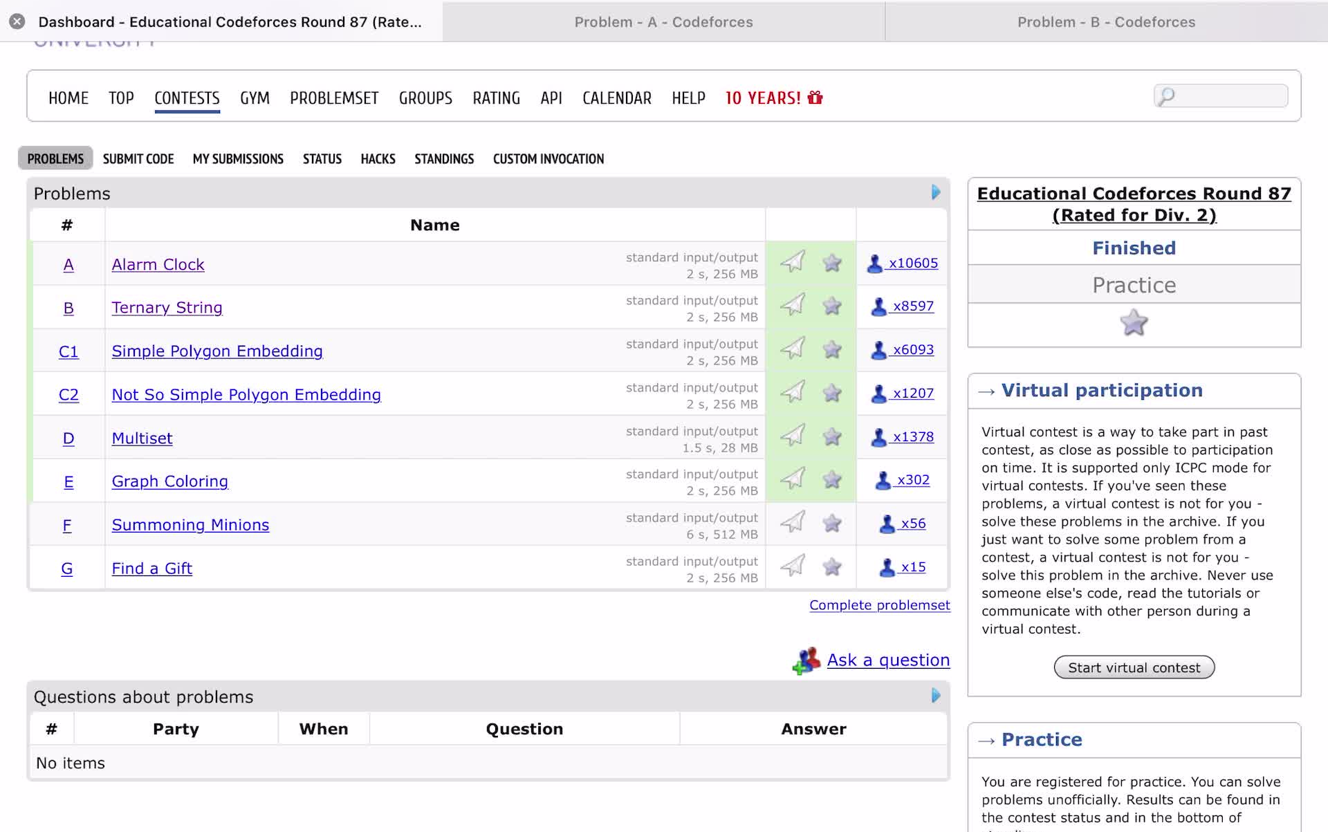The image size is (1328, 832).
Task: Click submit icon for Multiset problem
Action: click(x=793, y=436)
